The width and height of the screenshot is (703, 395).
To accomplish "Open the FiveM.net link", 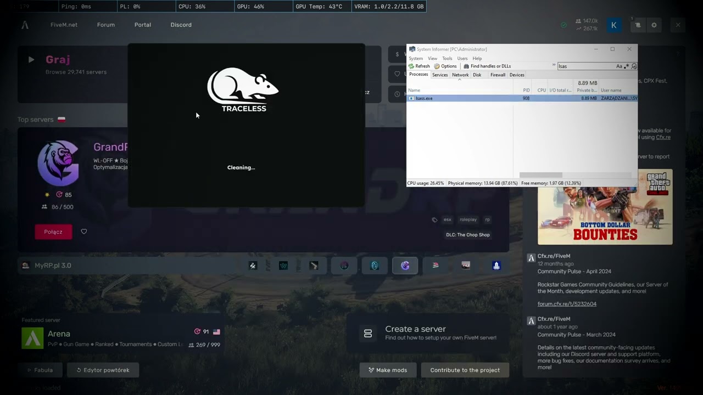I will 64,25.
